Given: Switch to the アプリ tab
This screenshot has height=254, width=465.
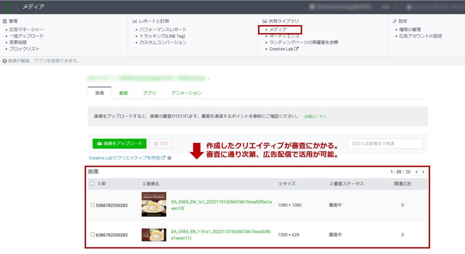Looking at the screenshot, I should (x=149, y=93).
